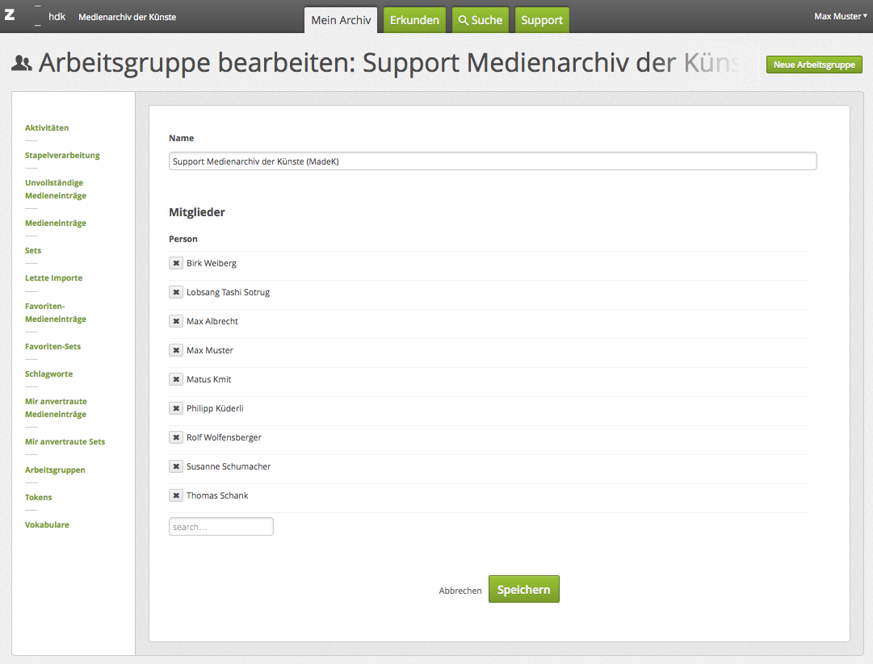The height and width of the screenshot is (664, 873).
Task: Click remove icon next to Max Muster
Action: click(x=176, y=350)
